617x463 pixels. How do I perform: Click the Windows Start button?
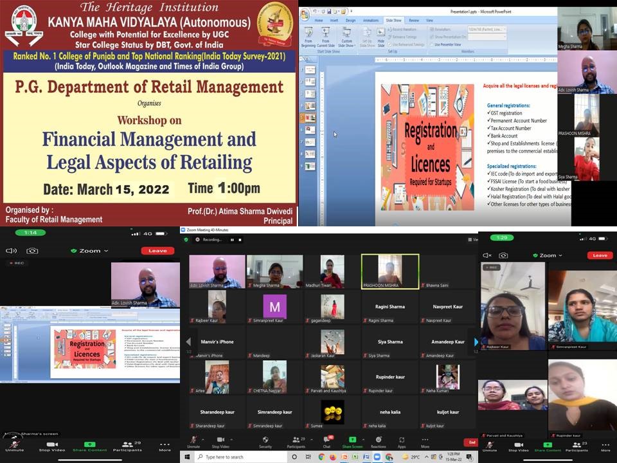[x=187, y=457]
